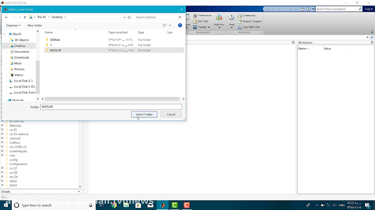Screen dimensions: 375x210
Task: Click the search magnifier in Search Documentation
Action: (360, 9)
